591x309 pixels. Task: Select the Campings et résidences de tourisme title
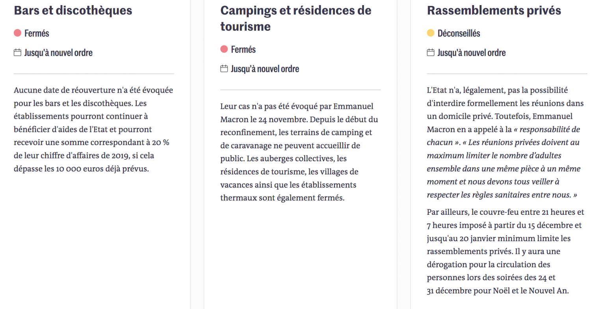click(x=296, y=18)
